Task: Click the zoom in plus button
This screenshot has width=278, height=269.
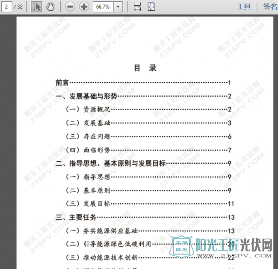Action: (x=84, y=7)
